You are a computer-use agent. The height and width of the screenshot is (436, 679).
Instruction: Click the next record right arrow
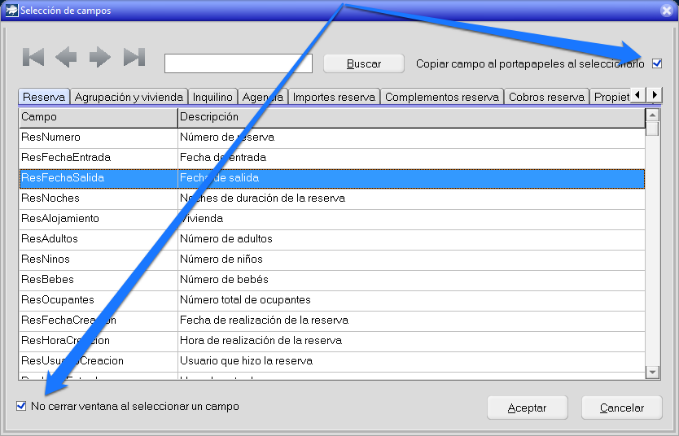click(99, 57)
